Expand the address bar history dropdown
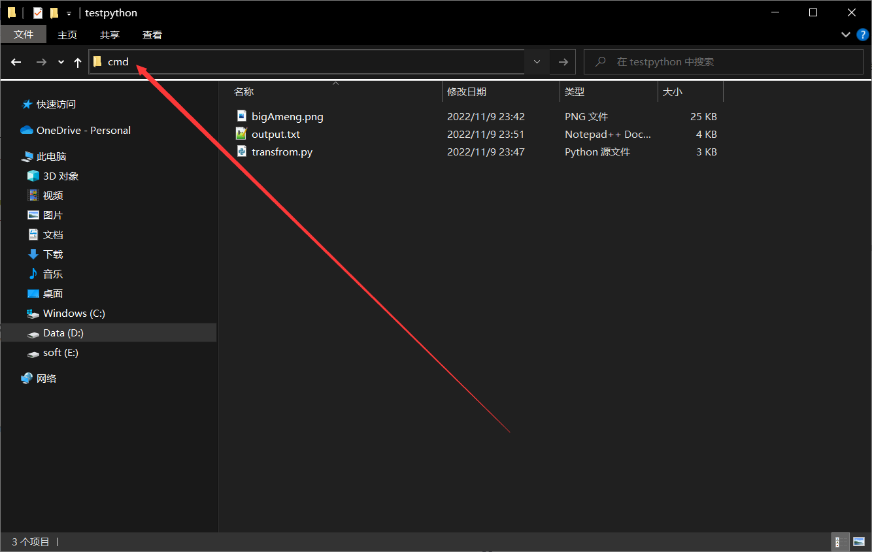This screenshot has width=872, height=552. click(537, 62)
